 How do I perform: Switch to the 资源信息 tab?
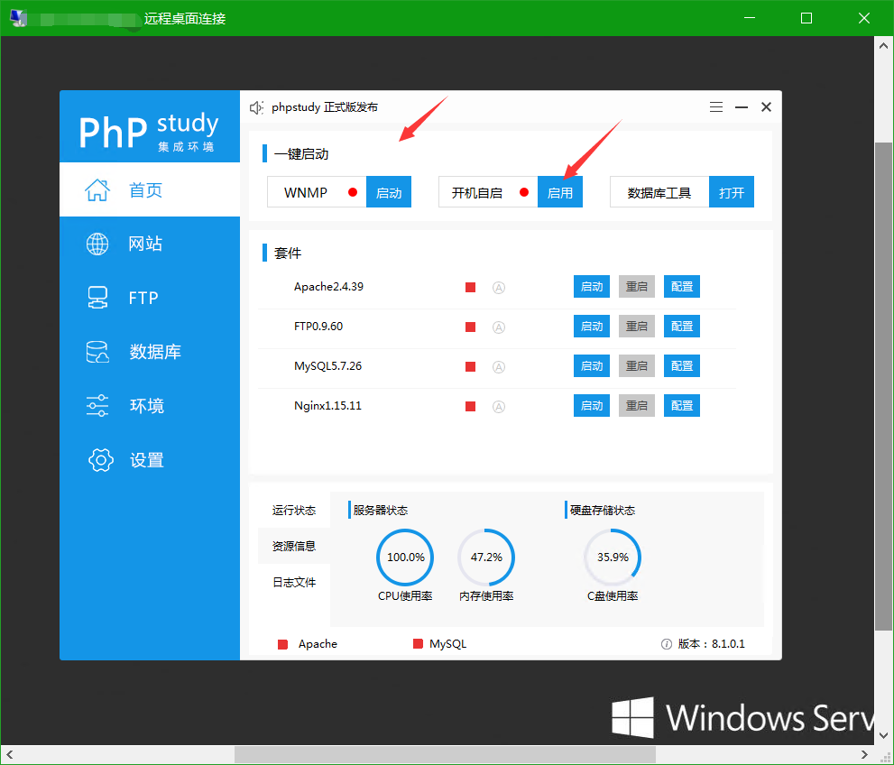[x=294, y=546]
